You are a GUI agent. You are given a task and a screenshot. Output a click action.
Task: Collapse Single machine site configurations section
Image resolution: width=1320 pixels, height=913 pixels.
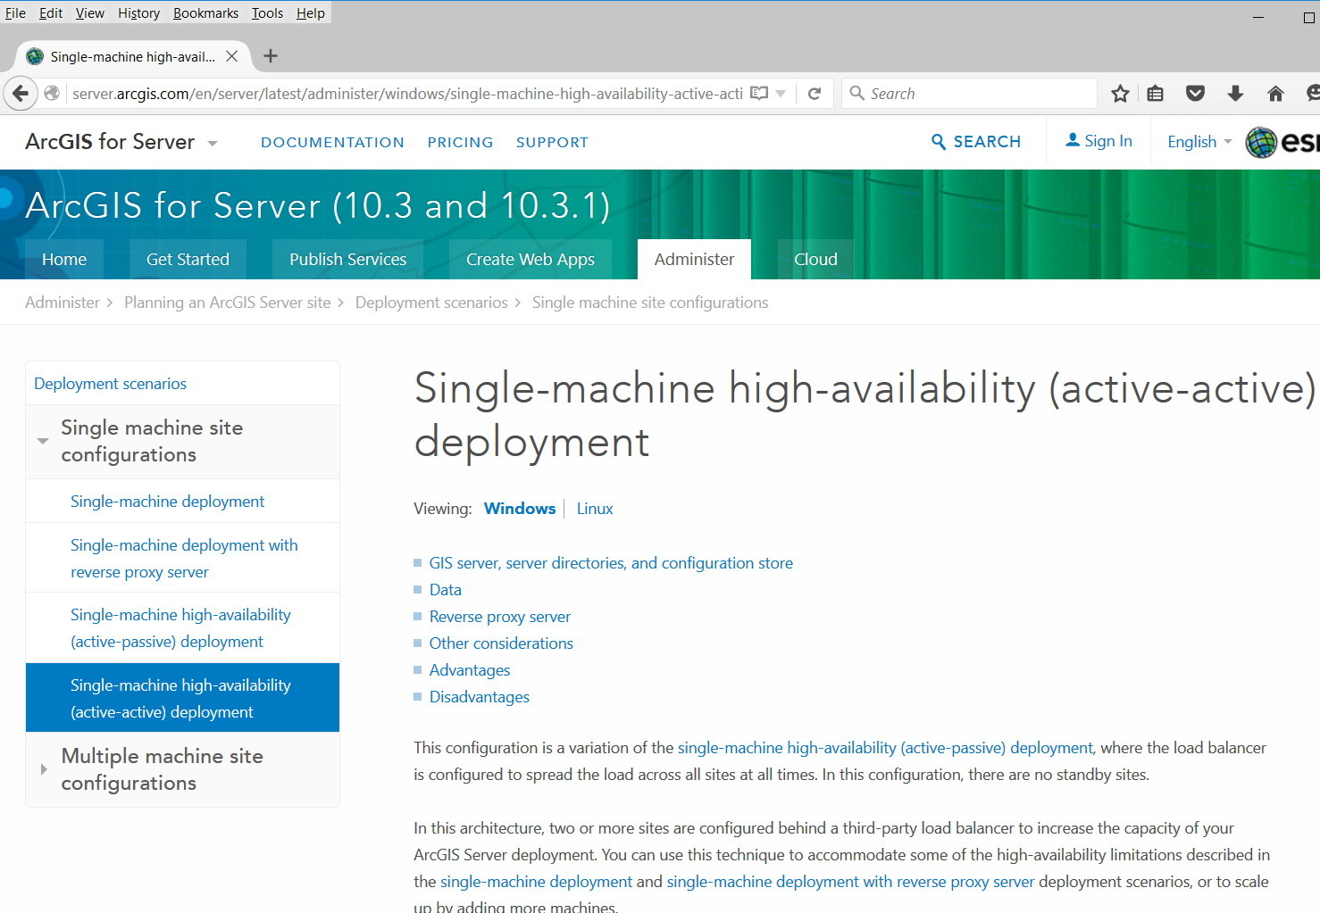(42, 441)
